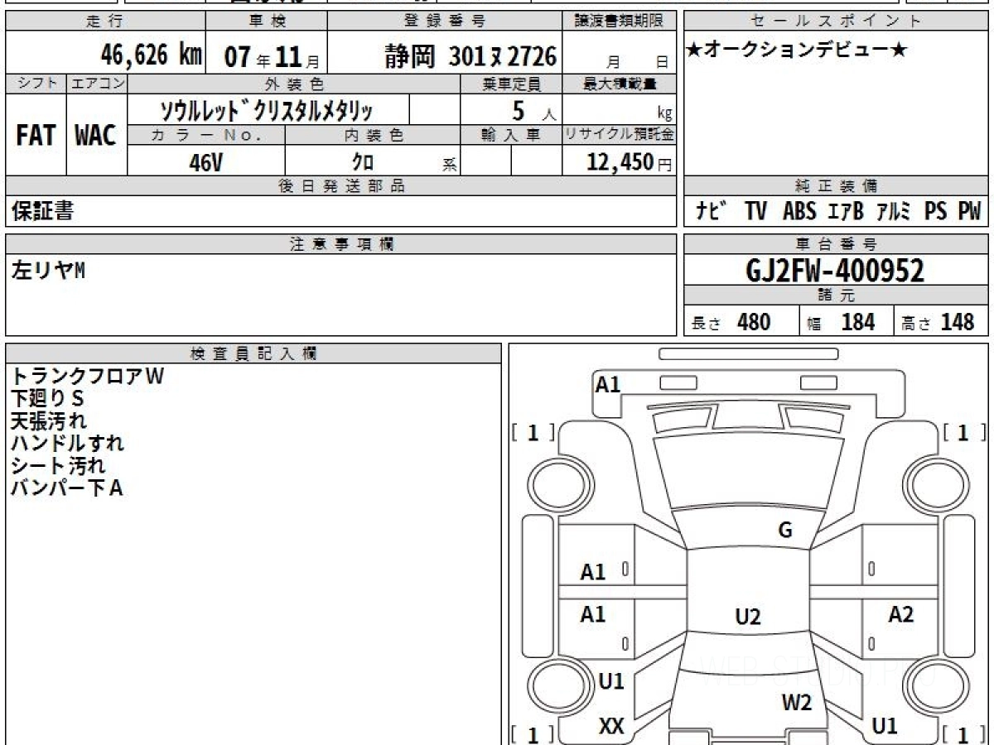Click the 譲渡書類期限 header

620,22
